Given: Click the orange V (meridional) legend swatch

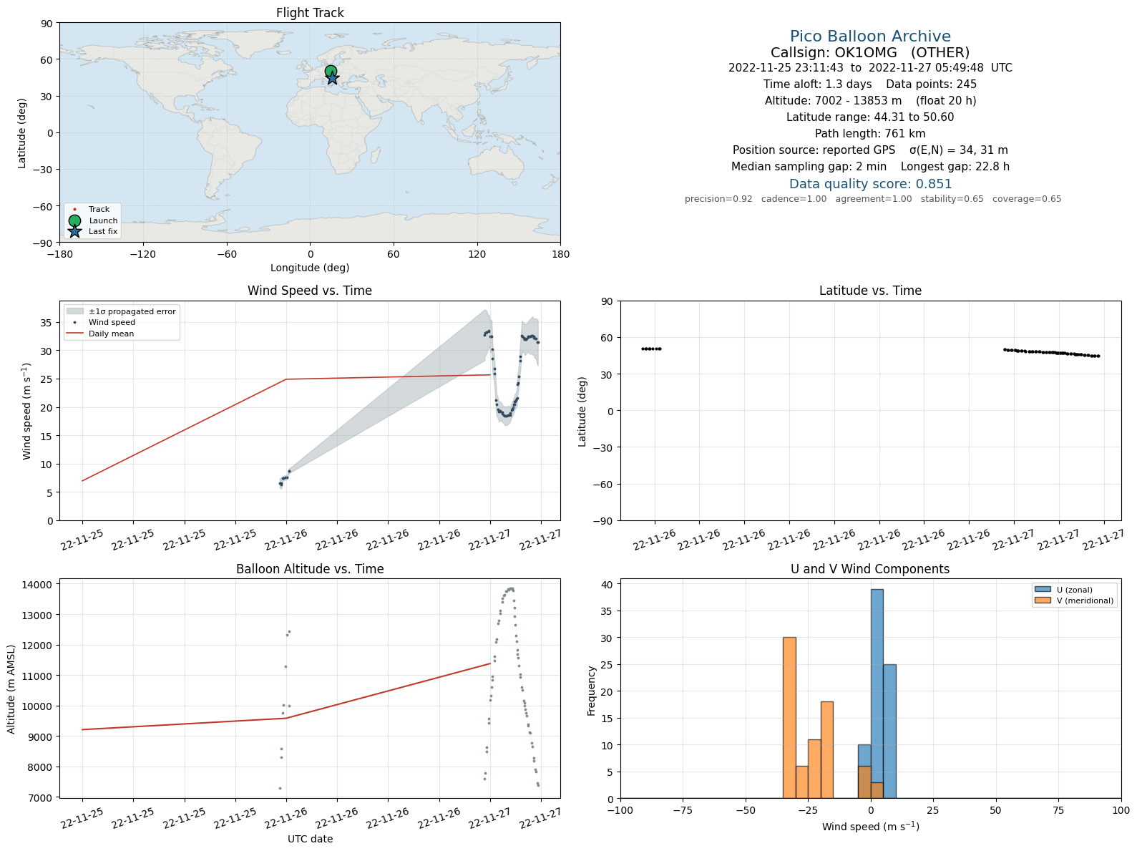Looking at the screenshot, I should pyautogui.click(x=1042, y=600).
